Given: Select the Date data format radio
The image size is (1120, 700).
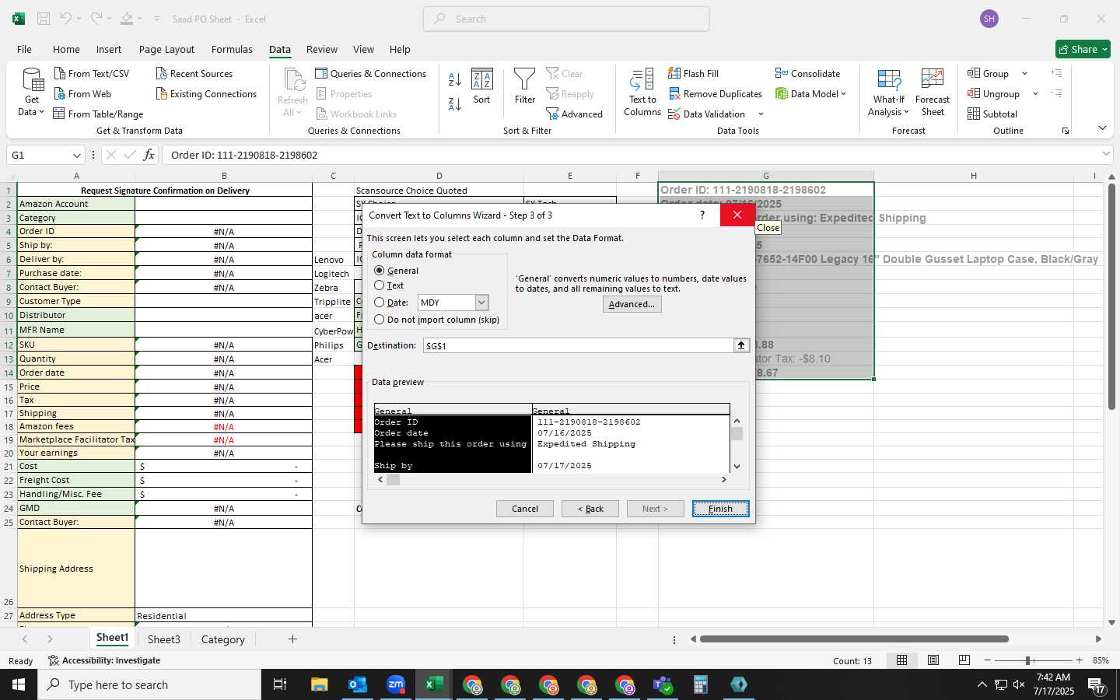Looking at the screenshot, I should [x=380, y=303].
